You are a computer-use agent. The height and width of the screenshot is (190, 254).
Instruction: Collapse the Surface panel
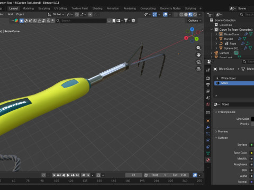click(216, 138)
